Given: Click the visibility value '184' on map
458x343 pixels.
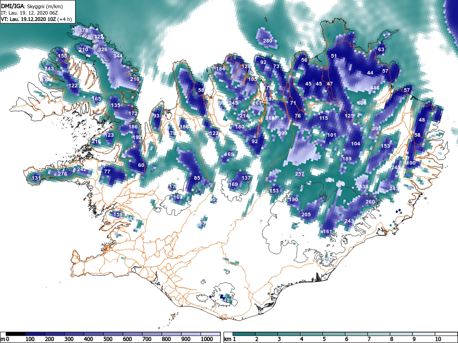Looking at the screenshot, I should point(221,69).
